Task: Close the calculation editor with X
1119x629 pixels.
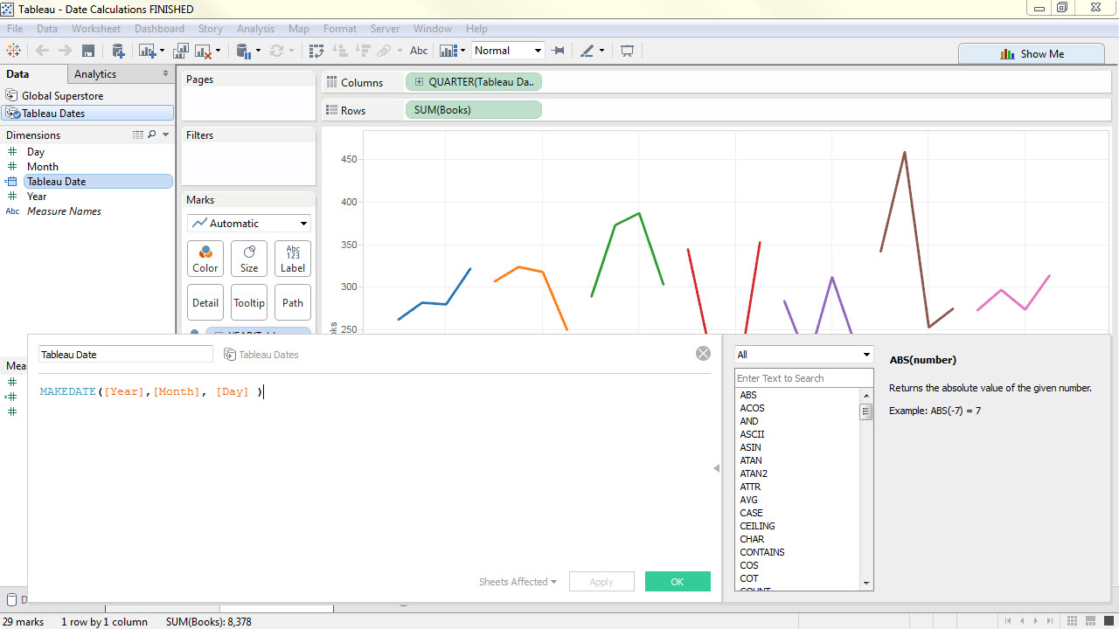Action: 703,354
